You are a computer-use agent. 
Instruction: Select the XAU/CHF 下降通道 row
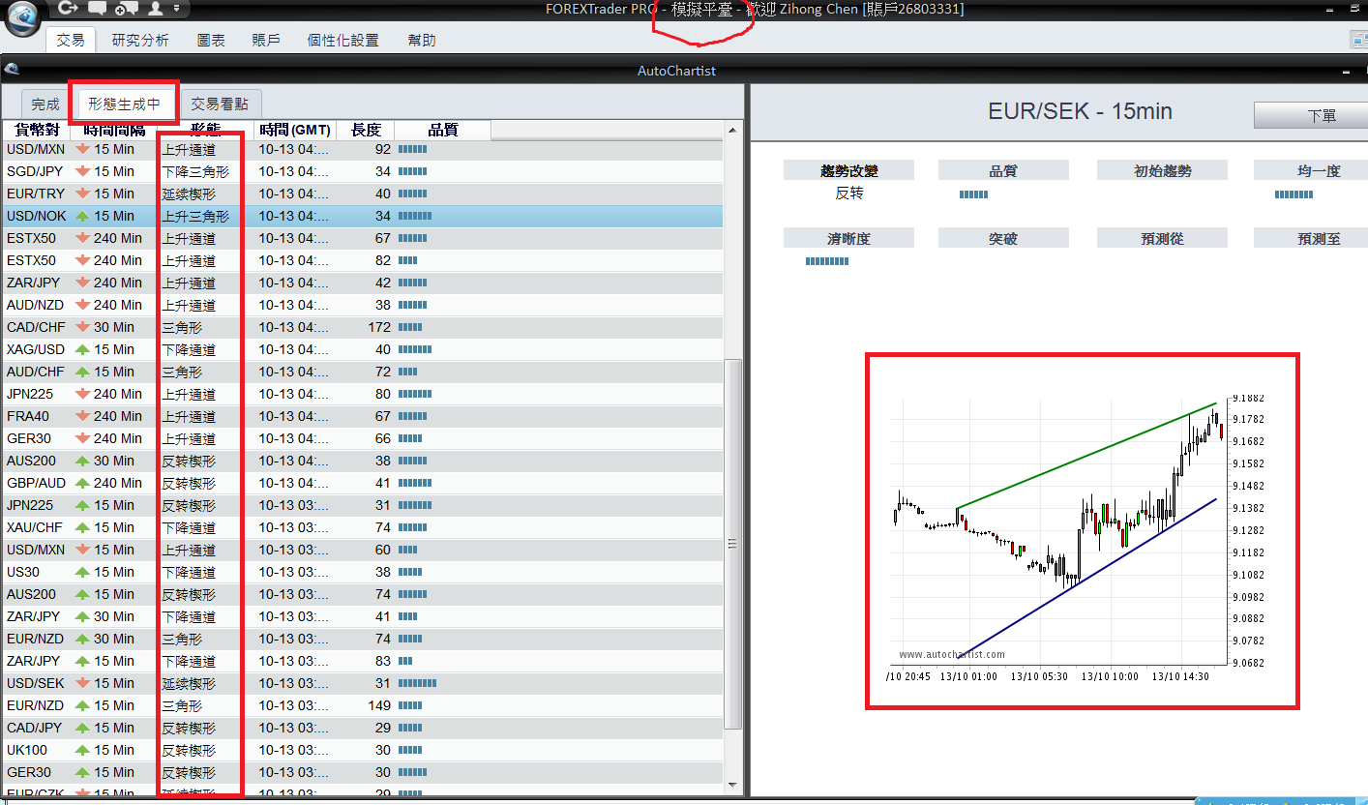(363, 527)
